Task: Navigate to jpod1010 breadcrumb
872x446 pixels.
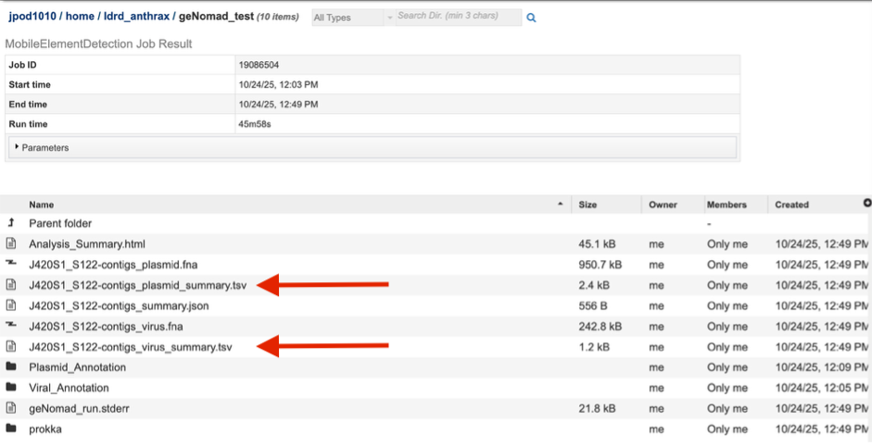Action: [x=32, y=17]
